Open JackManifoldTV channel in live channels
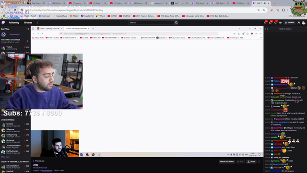 tap(15, 147)
